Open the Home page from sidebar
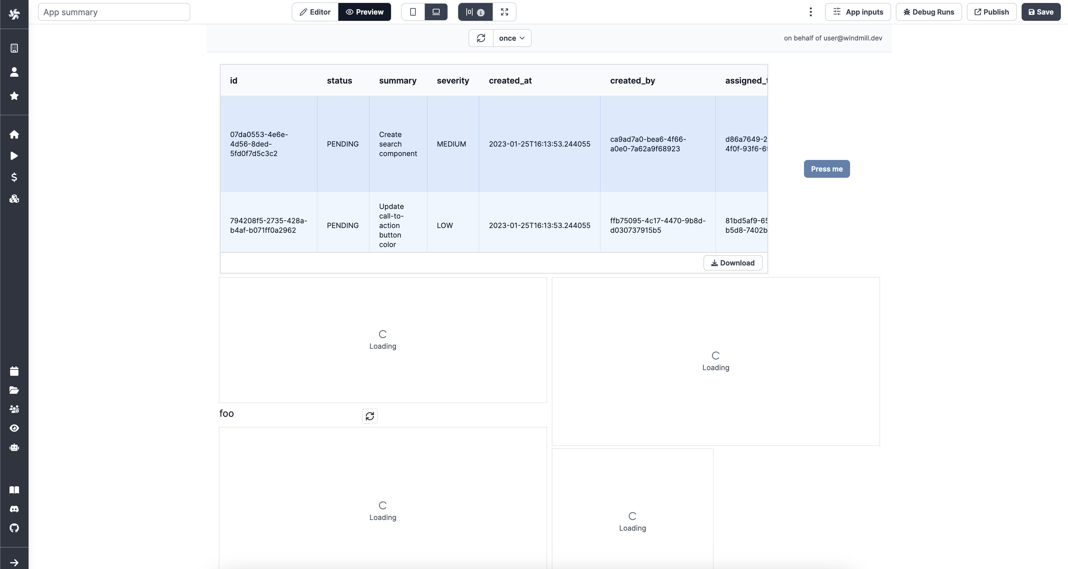Image resolution: width=1068 pixels, height=569 pixels. tap(14, 135)
